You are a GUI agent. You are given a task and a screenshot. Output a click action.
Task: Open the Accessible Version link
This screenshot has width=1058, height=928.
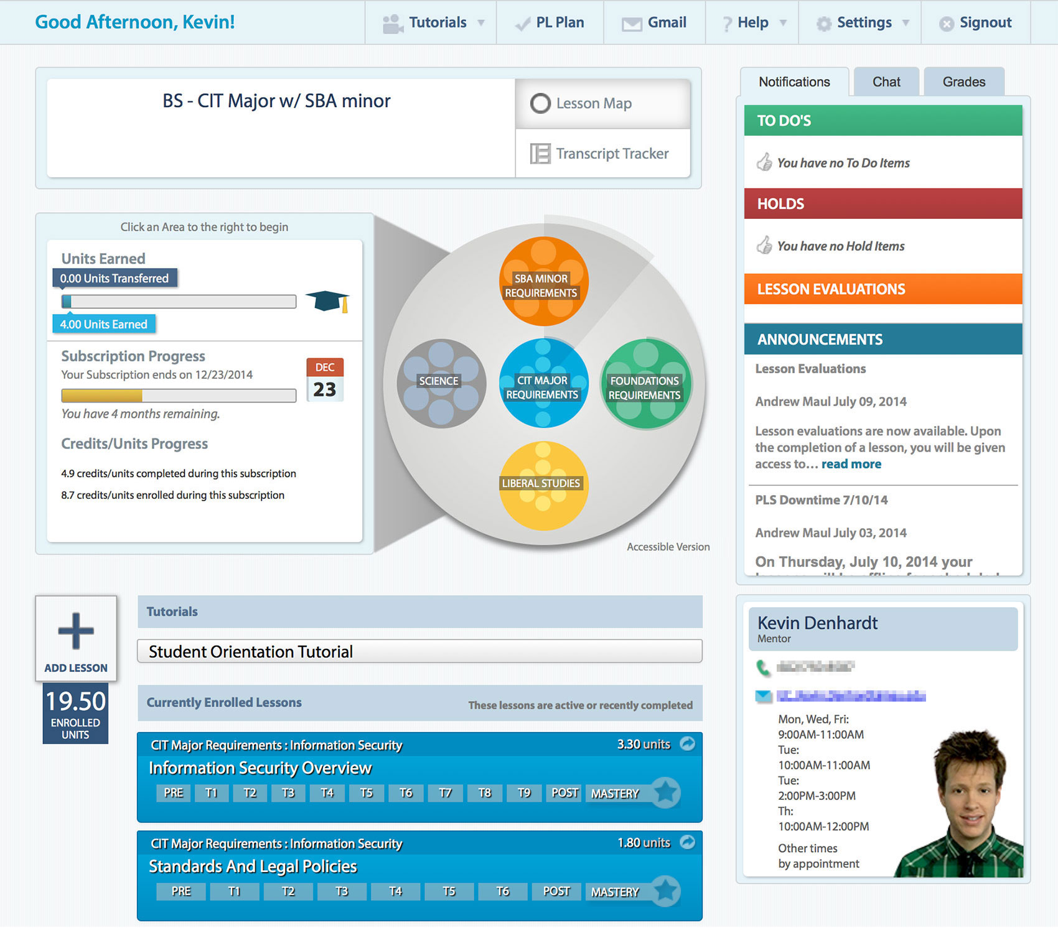coord(668,547)
